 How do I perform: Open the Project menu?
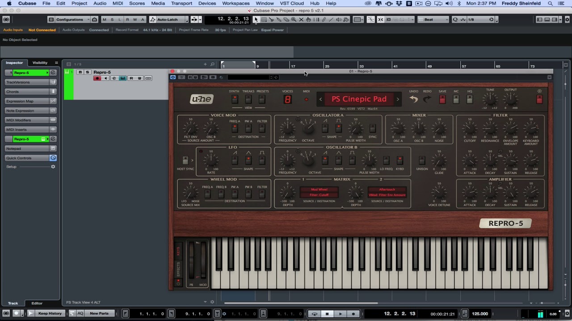[79, 4]
